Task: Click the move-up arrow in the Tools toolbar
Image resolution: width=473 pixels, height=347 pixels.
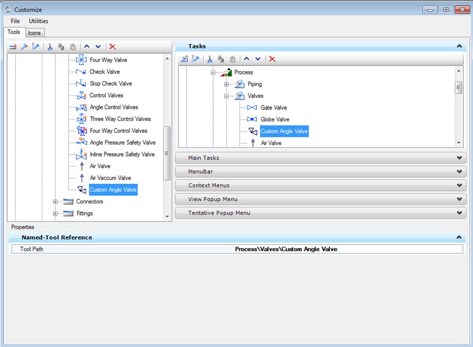Action: [87, 46]
